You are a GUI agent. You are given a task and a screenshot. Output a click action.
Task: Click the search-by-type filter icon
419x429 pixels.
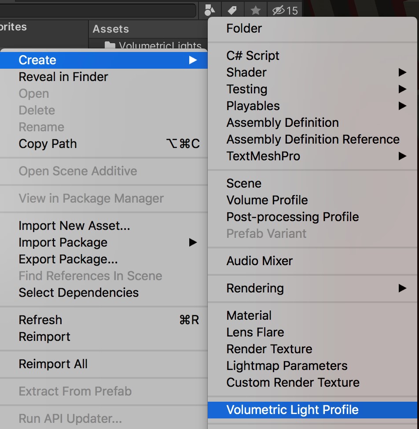tap(209, 10)
